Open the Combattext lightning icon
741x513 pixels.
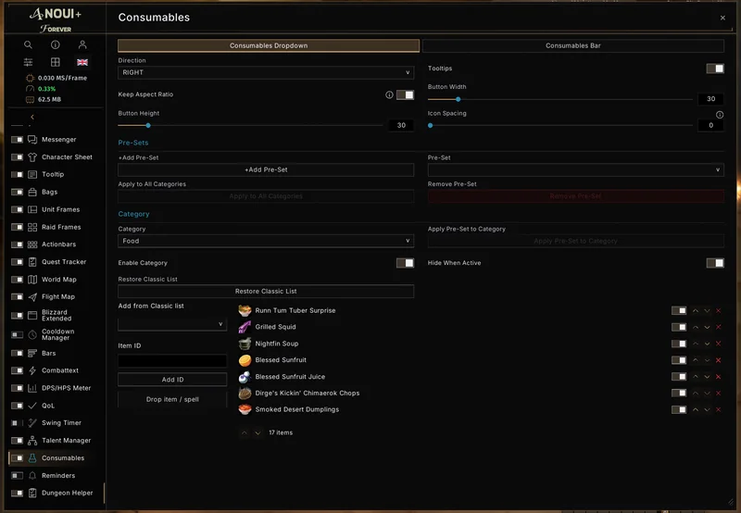pos(32,370)
